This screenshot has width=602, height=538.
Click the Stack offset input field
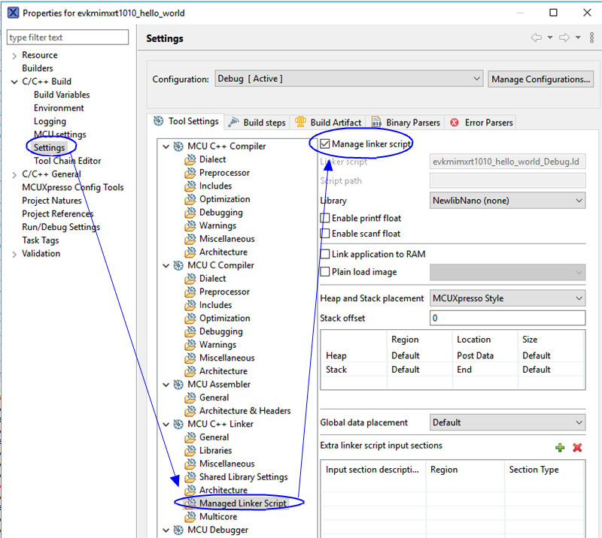(507, 318)
